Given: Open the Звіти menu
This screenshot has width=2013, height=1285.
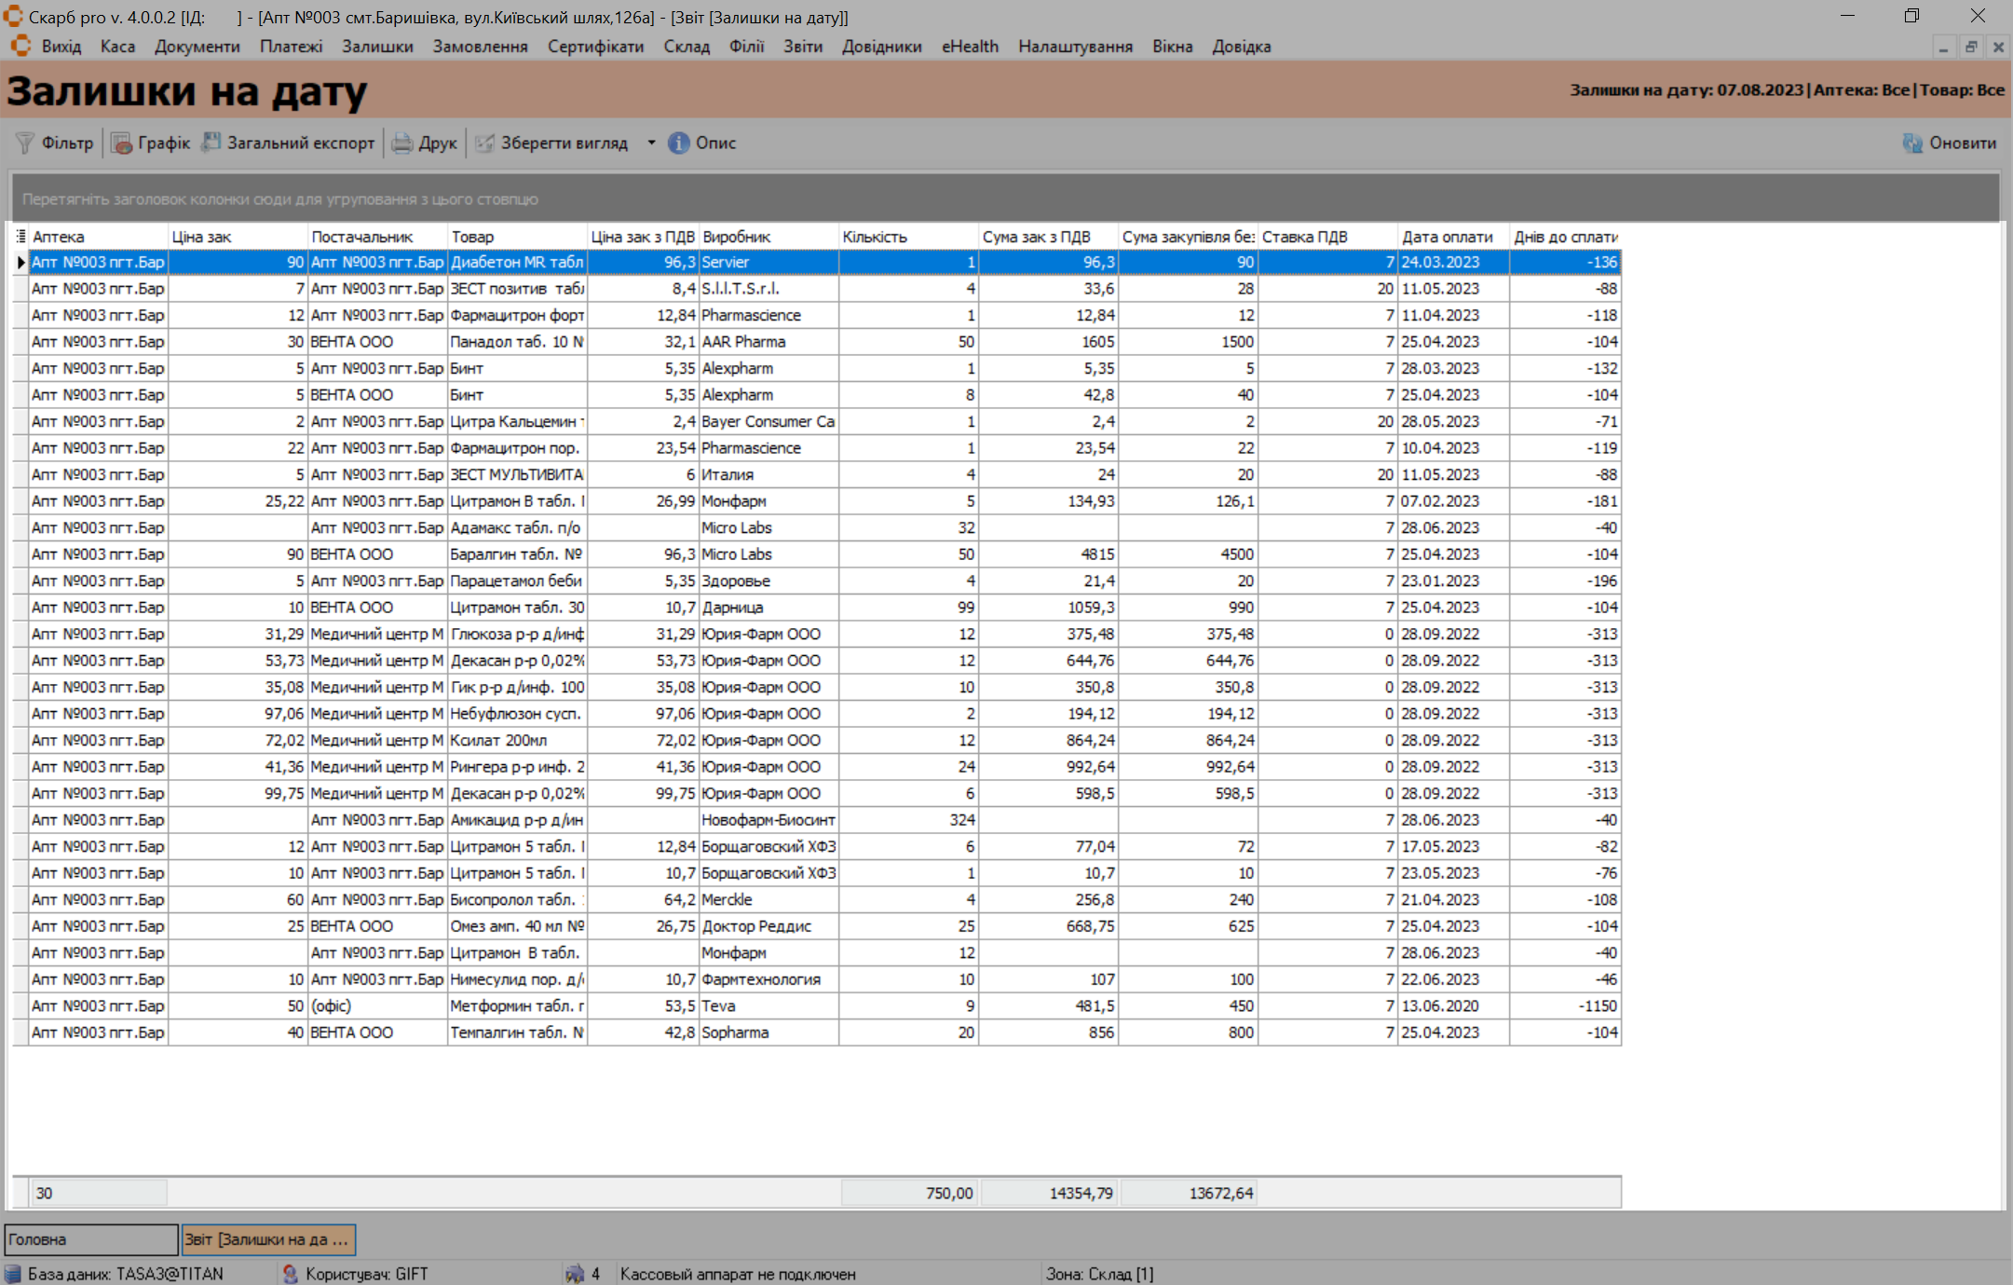Looking at the screenshot, I should (x=802, y=47).
